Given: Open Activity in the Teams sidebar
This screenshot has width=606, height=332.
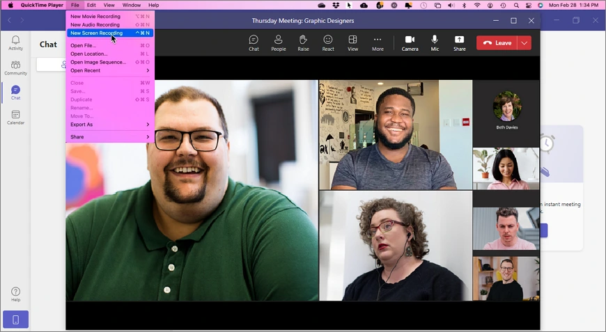Looking at the screenshot, I should [15, 43].
